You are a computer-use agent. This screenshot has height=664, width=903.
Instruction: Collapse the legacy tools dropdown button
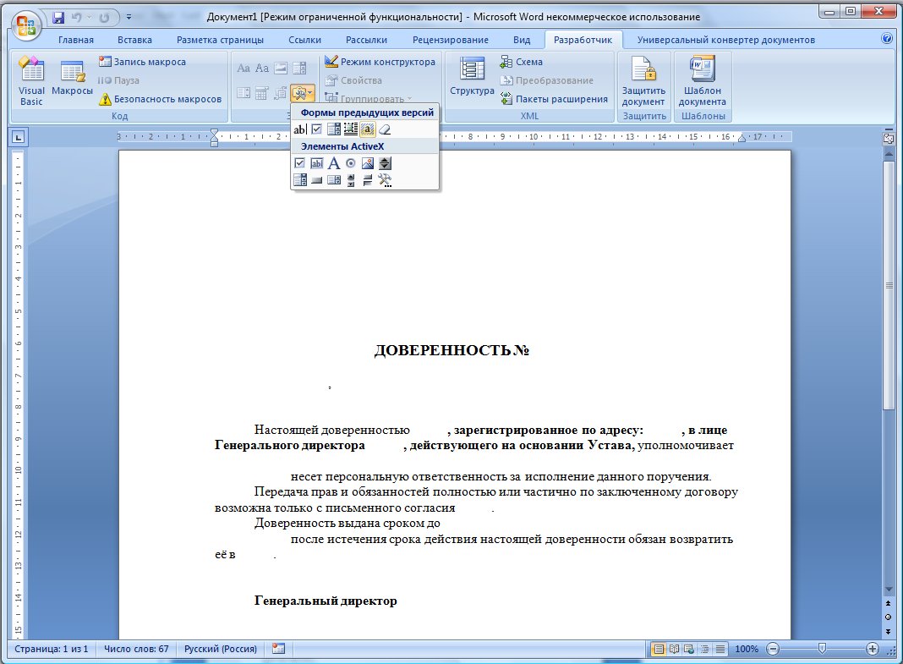[303, 93]
